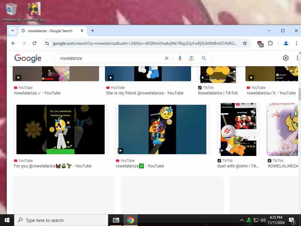View site information for google.com
The height and width of the screenshot is (226, 301).
pos(47,43)
